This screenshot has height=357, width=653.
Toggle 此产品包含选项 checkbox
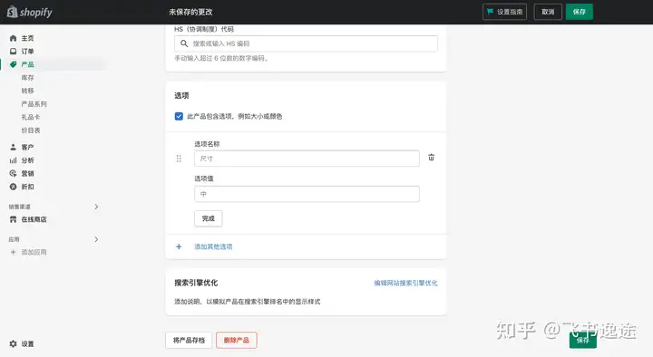pos(179,116)
